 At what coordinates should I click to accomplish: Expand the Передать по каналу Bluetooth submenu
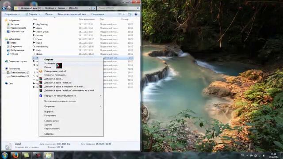[101, 96]
